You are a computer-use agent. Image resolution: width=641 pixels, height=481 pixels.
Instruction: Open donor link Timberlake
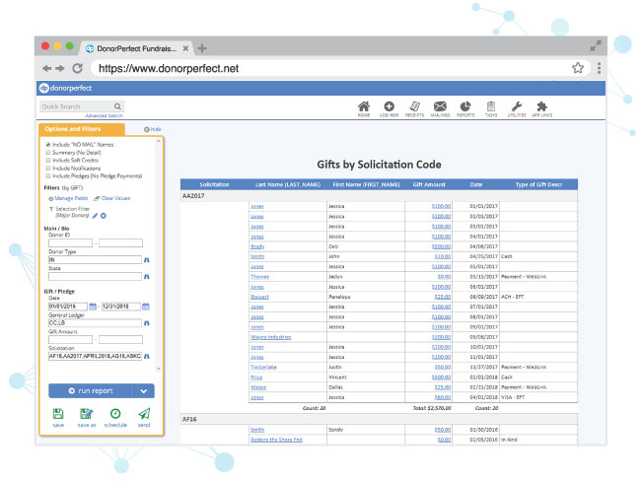tap(263, 368)
